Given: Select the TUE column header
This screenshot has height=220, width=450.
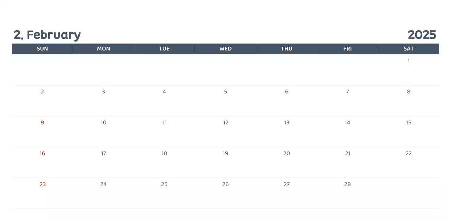Looking at the screenshot, I should [x=164, y=49].
